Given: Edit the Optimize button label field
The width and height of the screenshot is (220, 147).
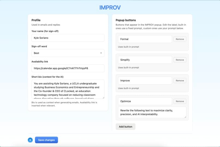Looking at the screenshot, I should pos(145,101).
